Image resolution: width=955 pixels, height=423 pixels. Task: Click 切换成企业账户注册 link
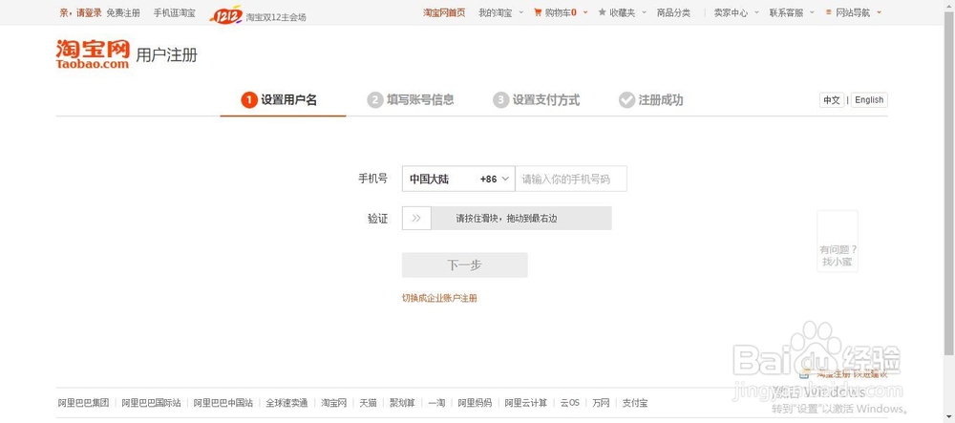pyautogui.click(x=439, y=298)
